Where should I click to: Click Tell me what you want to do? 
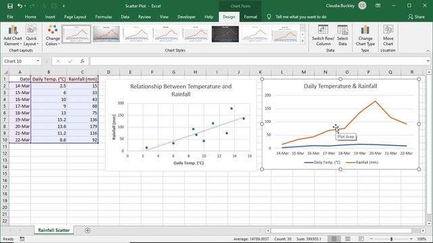300,17
